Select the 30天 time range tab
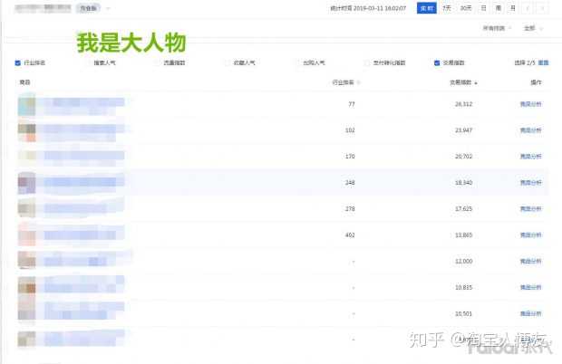Image resolution: width=562 pixels, height=364 pixels. pos(466,8)
